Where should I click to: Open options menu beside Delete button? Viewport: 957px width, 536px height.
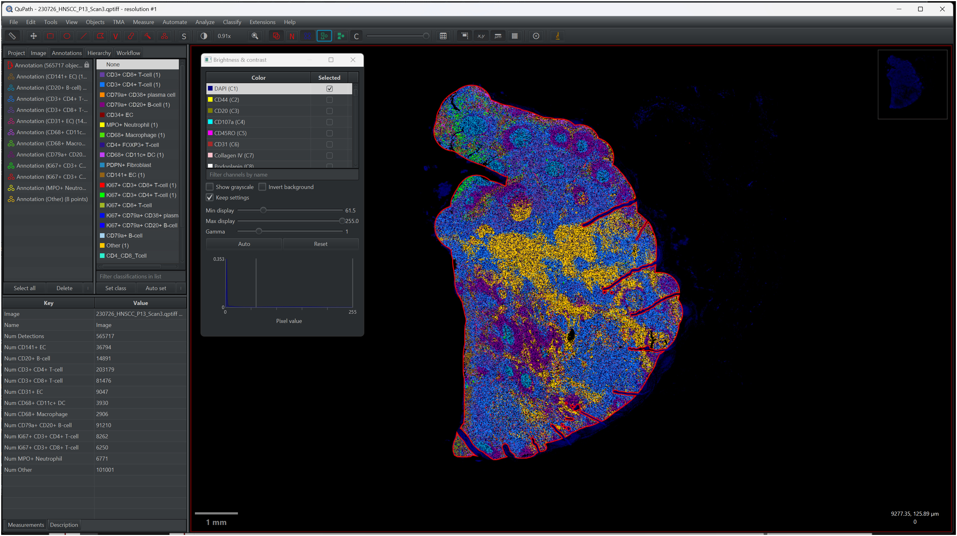(88, 288)
